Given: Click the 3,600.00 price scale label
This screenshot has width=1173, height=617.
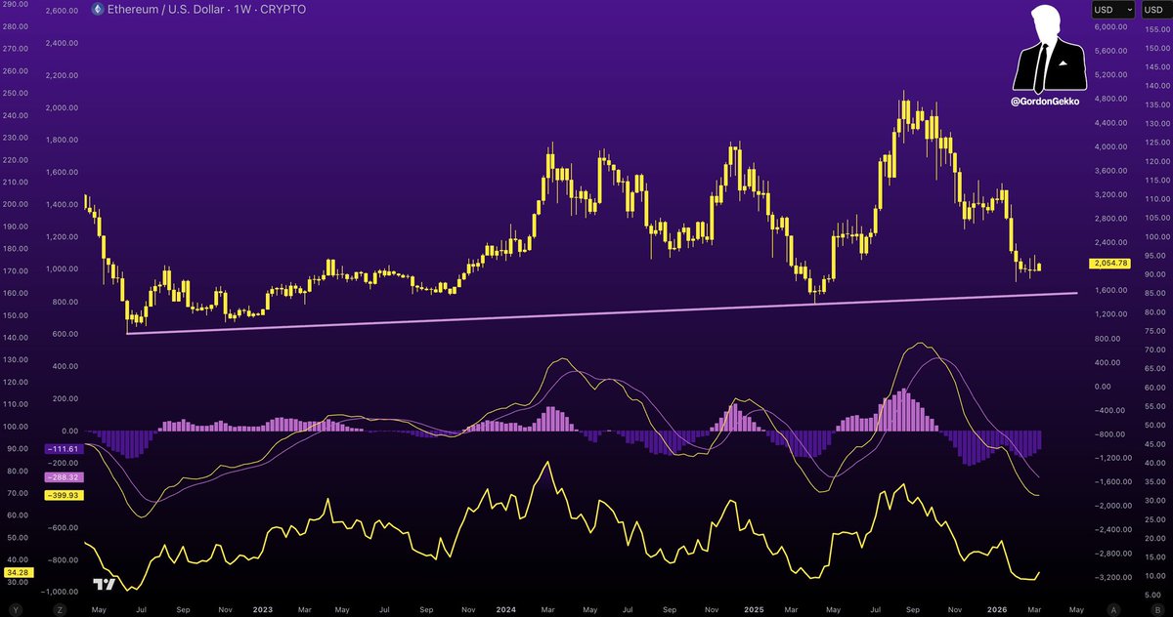Looking at the screenshot, I should tap(1110, 171).
